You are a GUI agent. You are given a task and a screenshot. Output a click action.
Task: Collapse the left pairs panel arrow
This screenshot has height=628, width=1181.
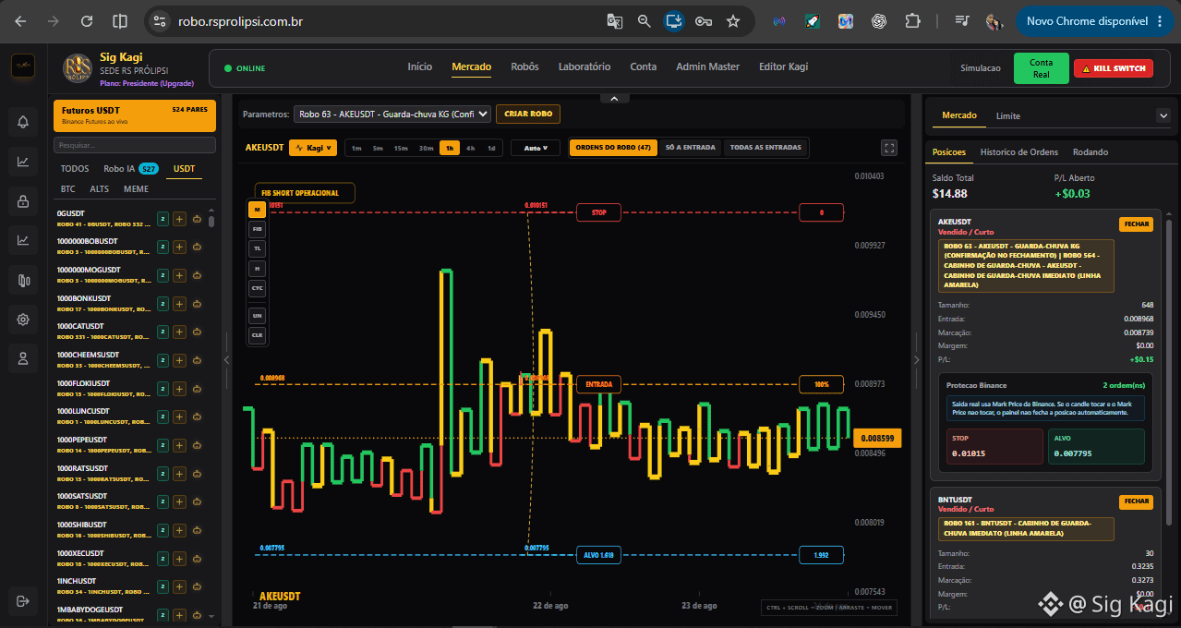coord(227,360)
